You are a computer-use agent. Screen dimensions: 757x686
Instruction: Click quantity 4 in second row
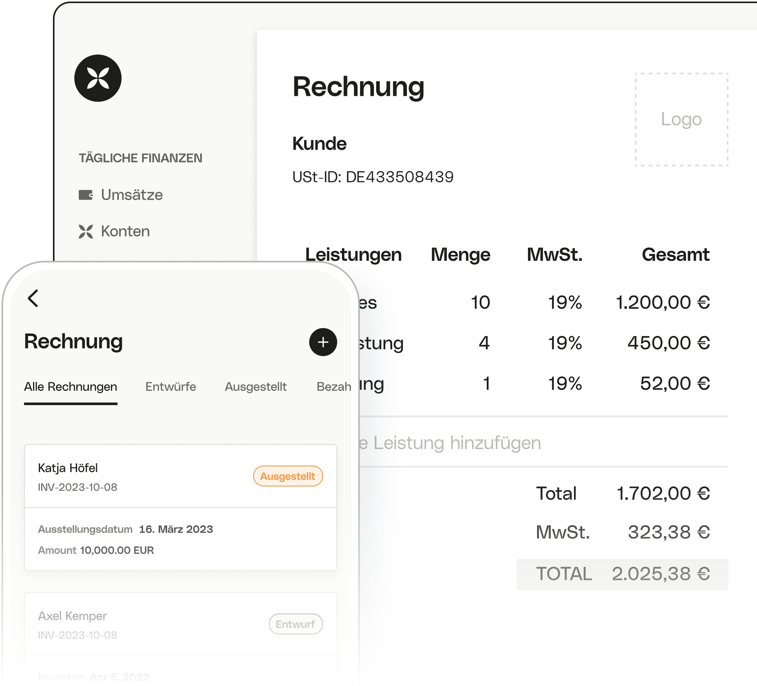point(484,343)
